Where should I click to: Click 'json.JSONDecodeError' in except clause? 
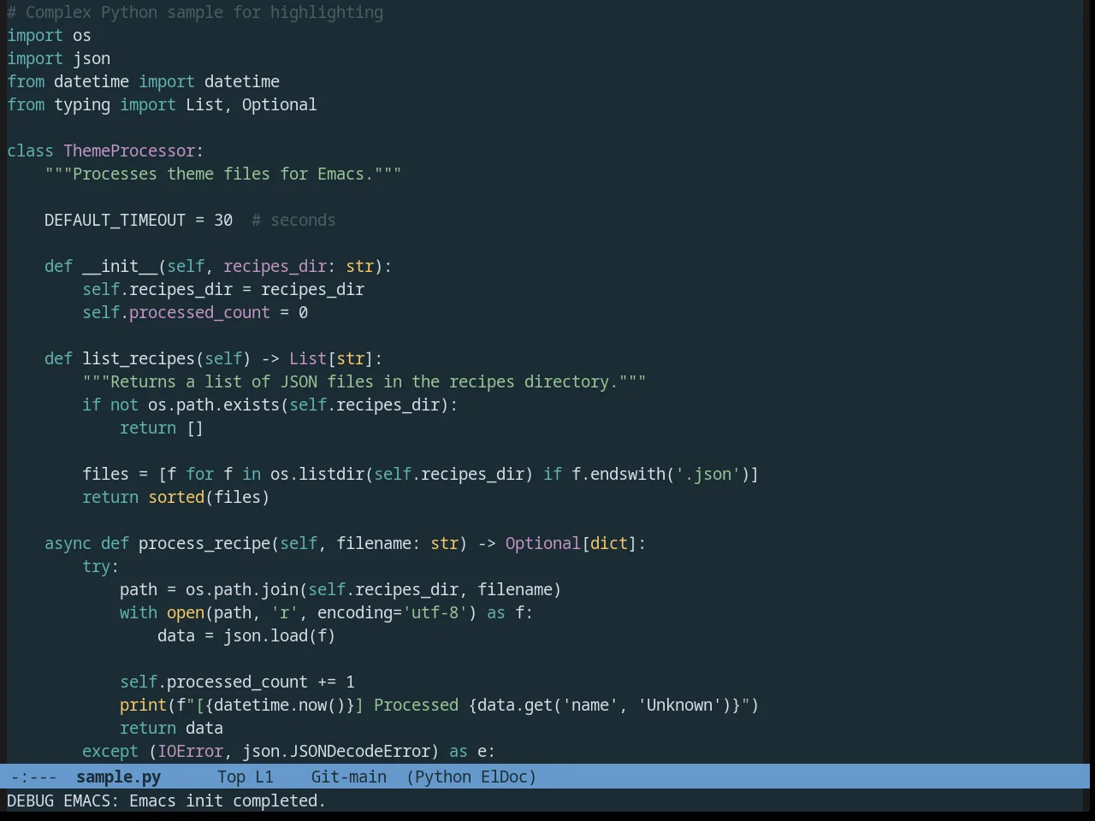336,751
